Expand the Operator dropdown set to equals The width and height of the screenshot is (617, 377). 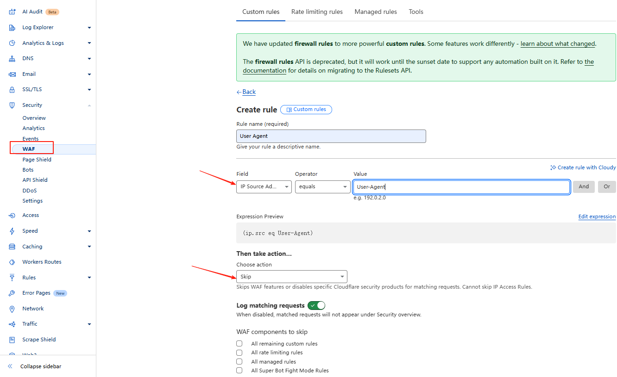[322, 186]
